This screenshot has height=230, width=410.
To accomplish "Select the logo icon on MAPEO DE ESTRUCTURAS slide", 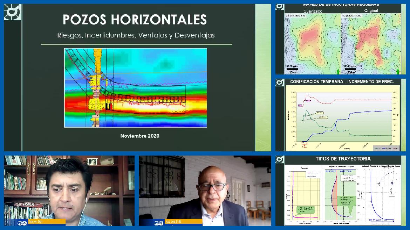I will 280,6.
